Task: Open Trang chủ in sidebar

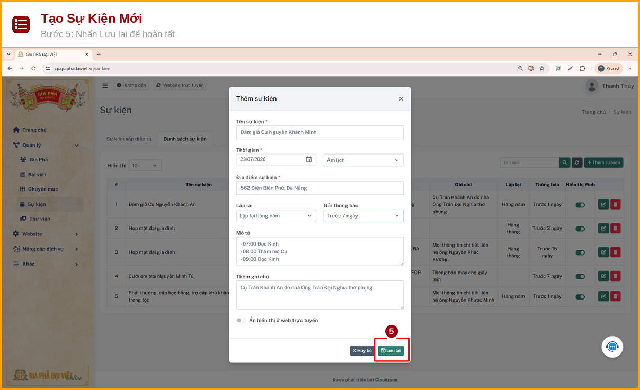Action: [x=34, y=130]
